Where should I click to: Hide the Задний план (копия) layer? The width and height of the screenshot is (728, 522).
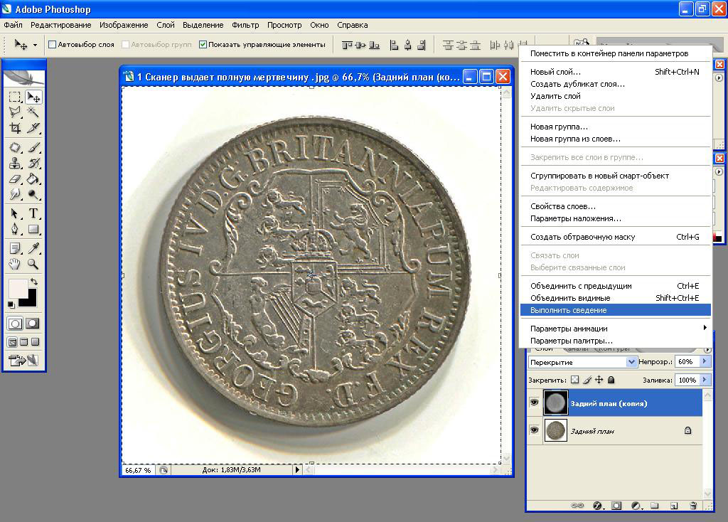tap(535, 403)
